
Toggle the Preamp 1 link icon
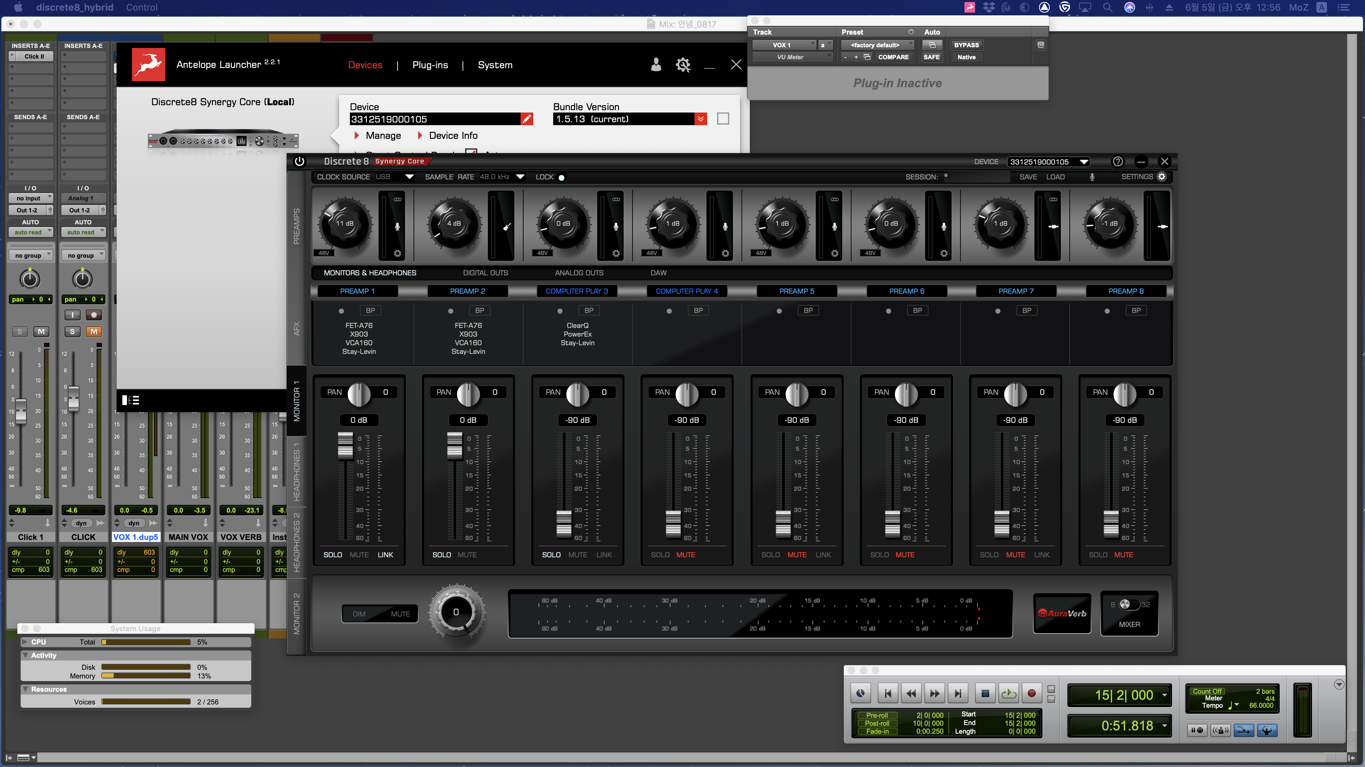[x=398, y=199]
